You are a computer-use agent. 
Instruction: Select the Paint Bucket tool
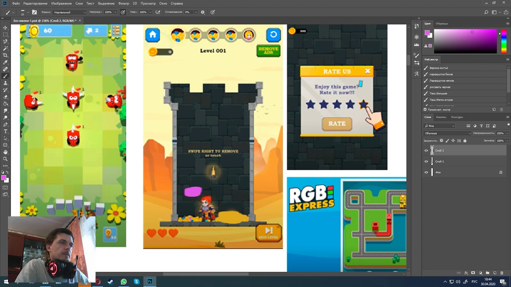(x=5, y=104)
